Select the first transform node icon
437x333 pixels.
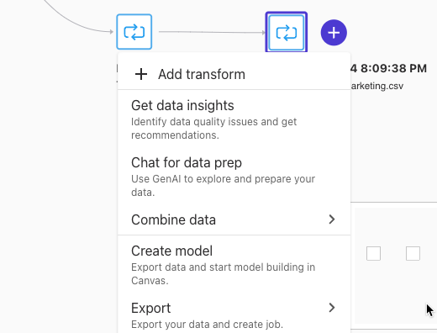click(x=134, y=32)
